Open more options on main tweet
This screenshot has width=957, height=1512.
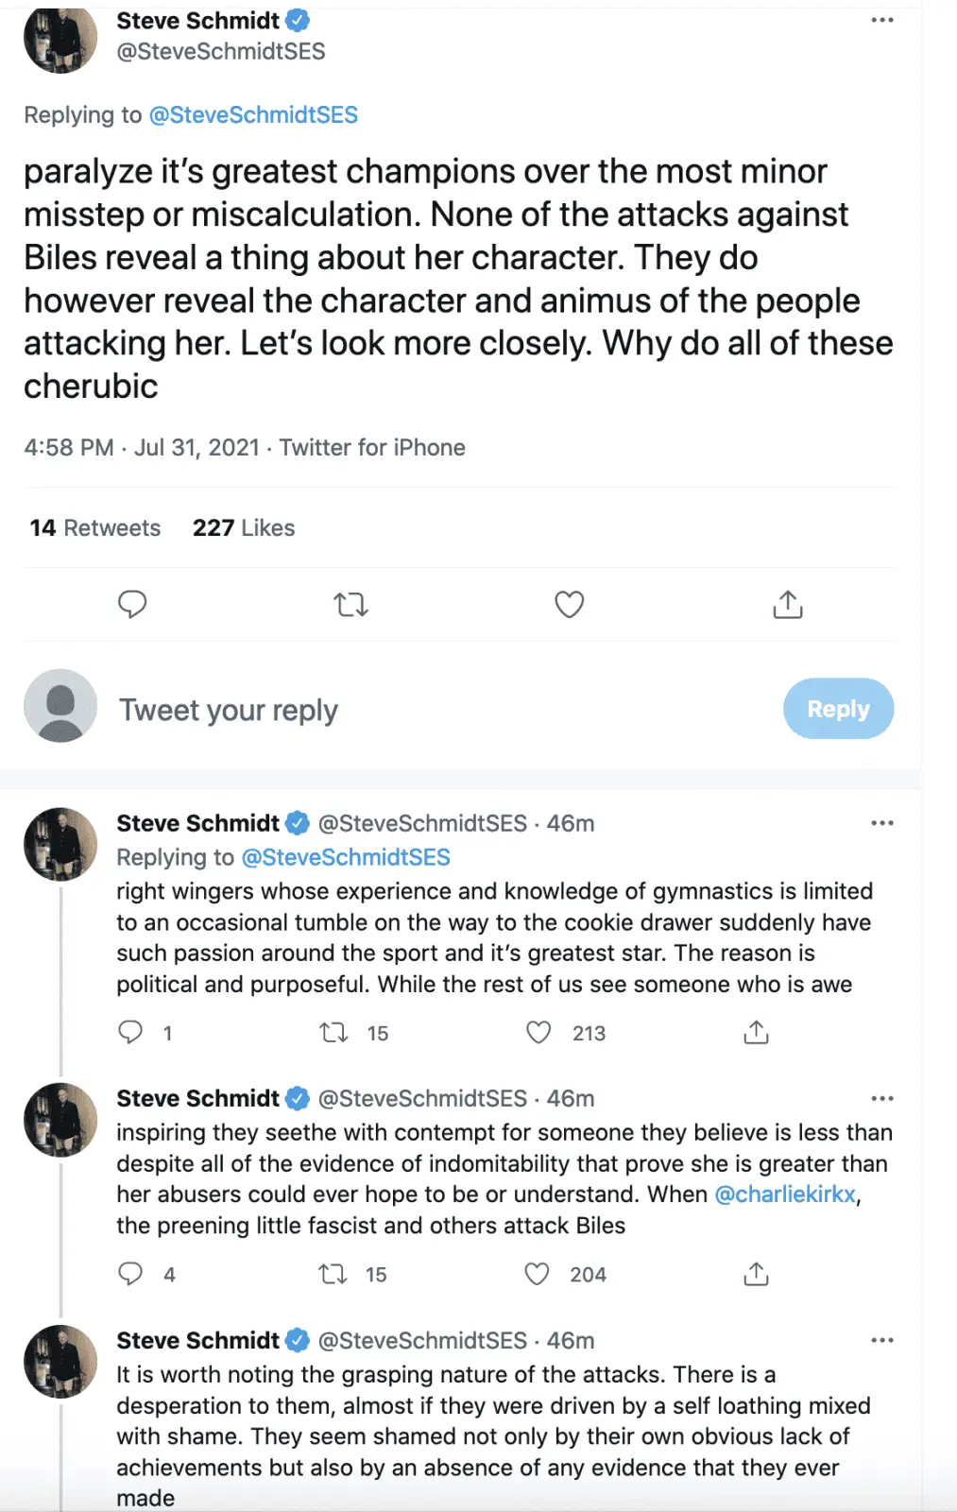(x=881, y=20)
